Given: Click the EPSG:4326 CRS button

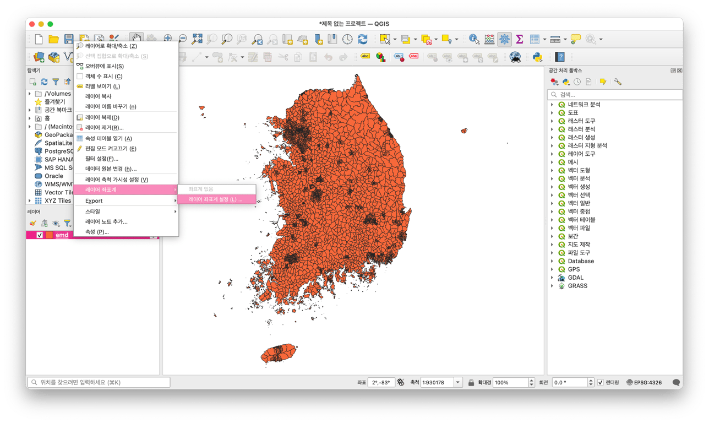Looking at the screenshot, I should coord(644,382).
